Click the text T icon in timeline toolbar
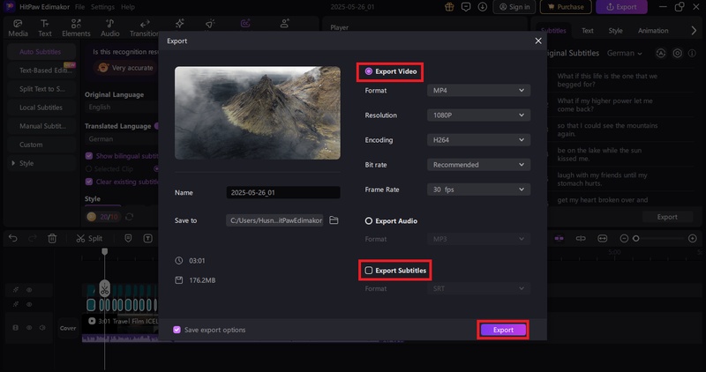Screen dimensions: 706x372 tap(147, 238)
